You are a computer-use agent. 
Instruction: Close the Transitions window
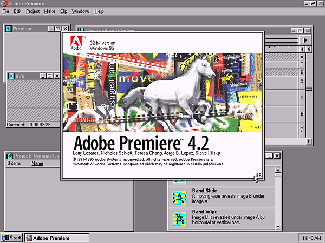277,156
